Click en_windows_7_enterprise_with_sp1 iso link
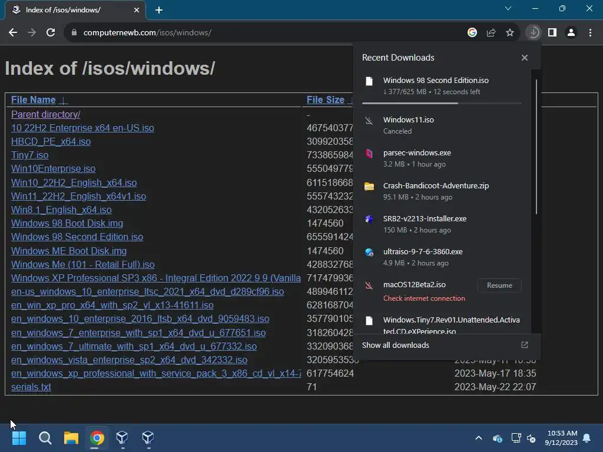This screenshot has height=452, width=603. pos(138,333)
